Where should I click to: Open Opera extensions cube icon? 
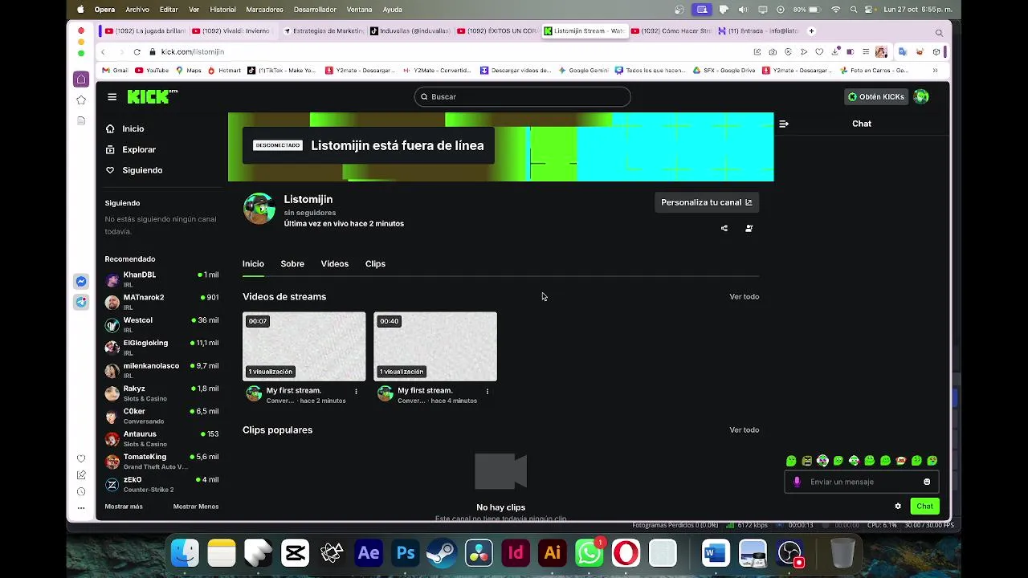click(936, 51)
